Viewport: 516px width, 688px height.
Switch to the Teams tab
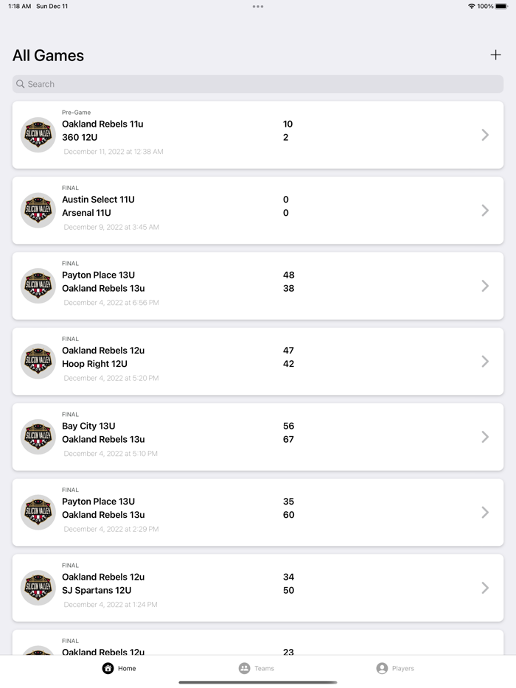click(257, 668)
